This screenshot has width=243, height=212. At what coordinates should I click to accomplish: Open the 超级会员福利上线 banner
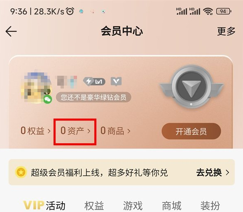[121, 172]
